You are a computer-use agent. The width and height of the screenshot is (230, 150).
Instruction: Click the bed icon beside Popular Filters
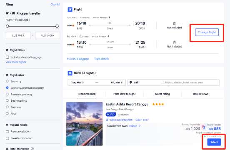point(7,125)
